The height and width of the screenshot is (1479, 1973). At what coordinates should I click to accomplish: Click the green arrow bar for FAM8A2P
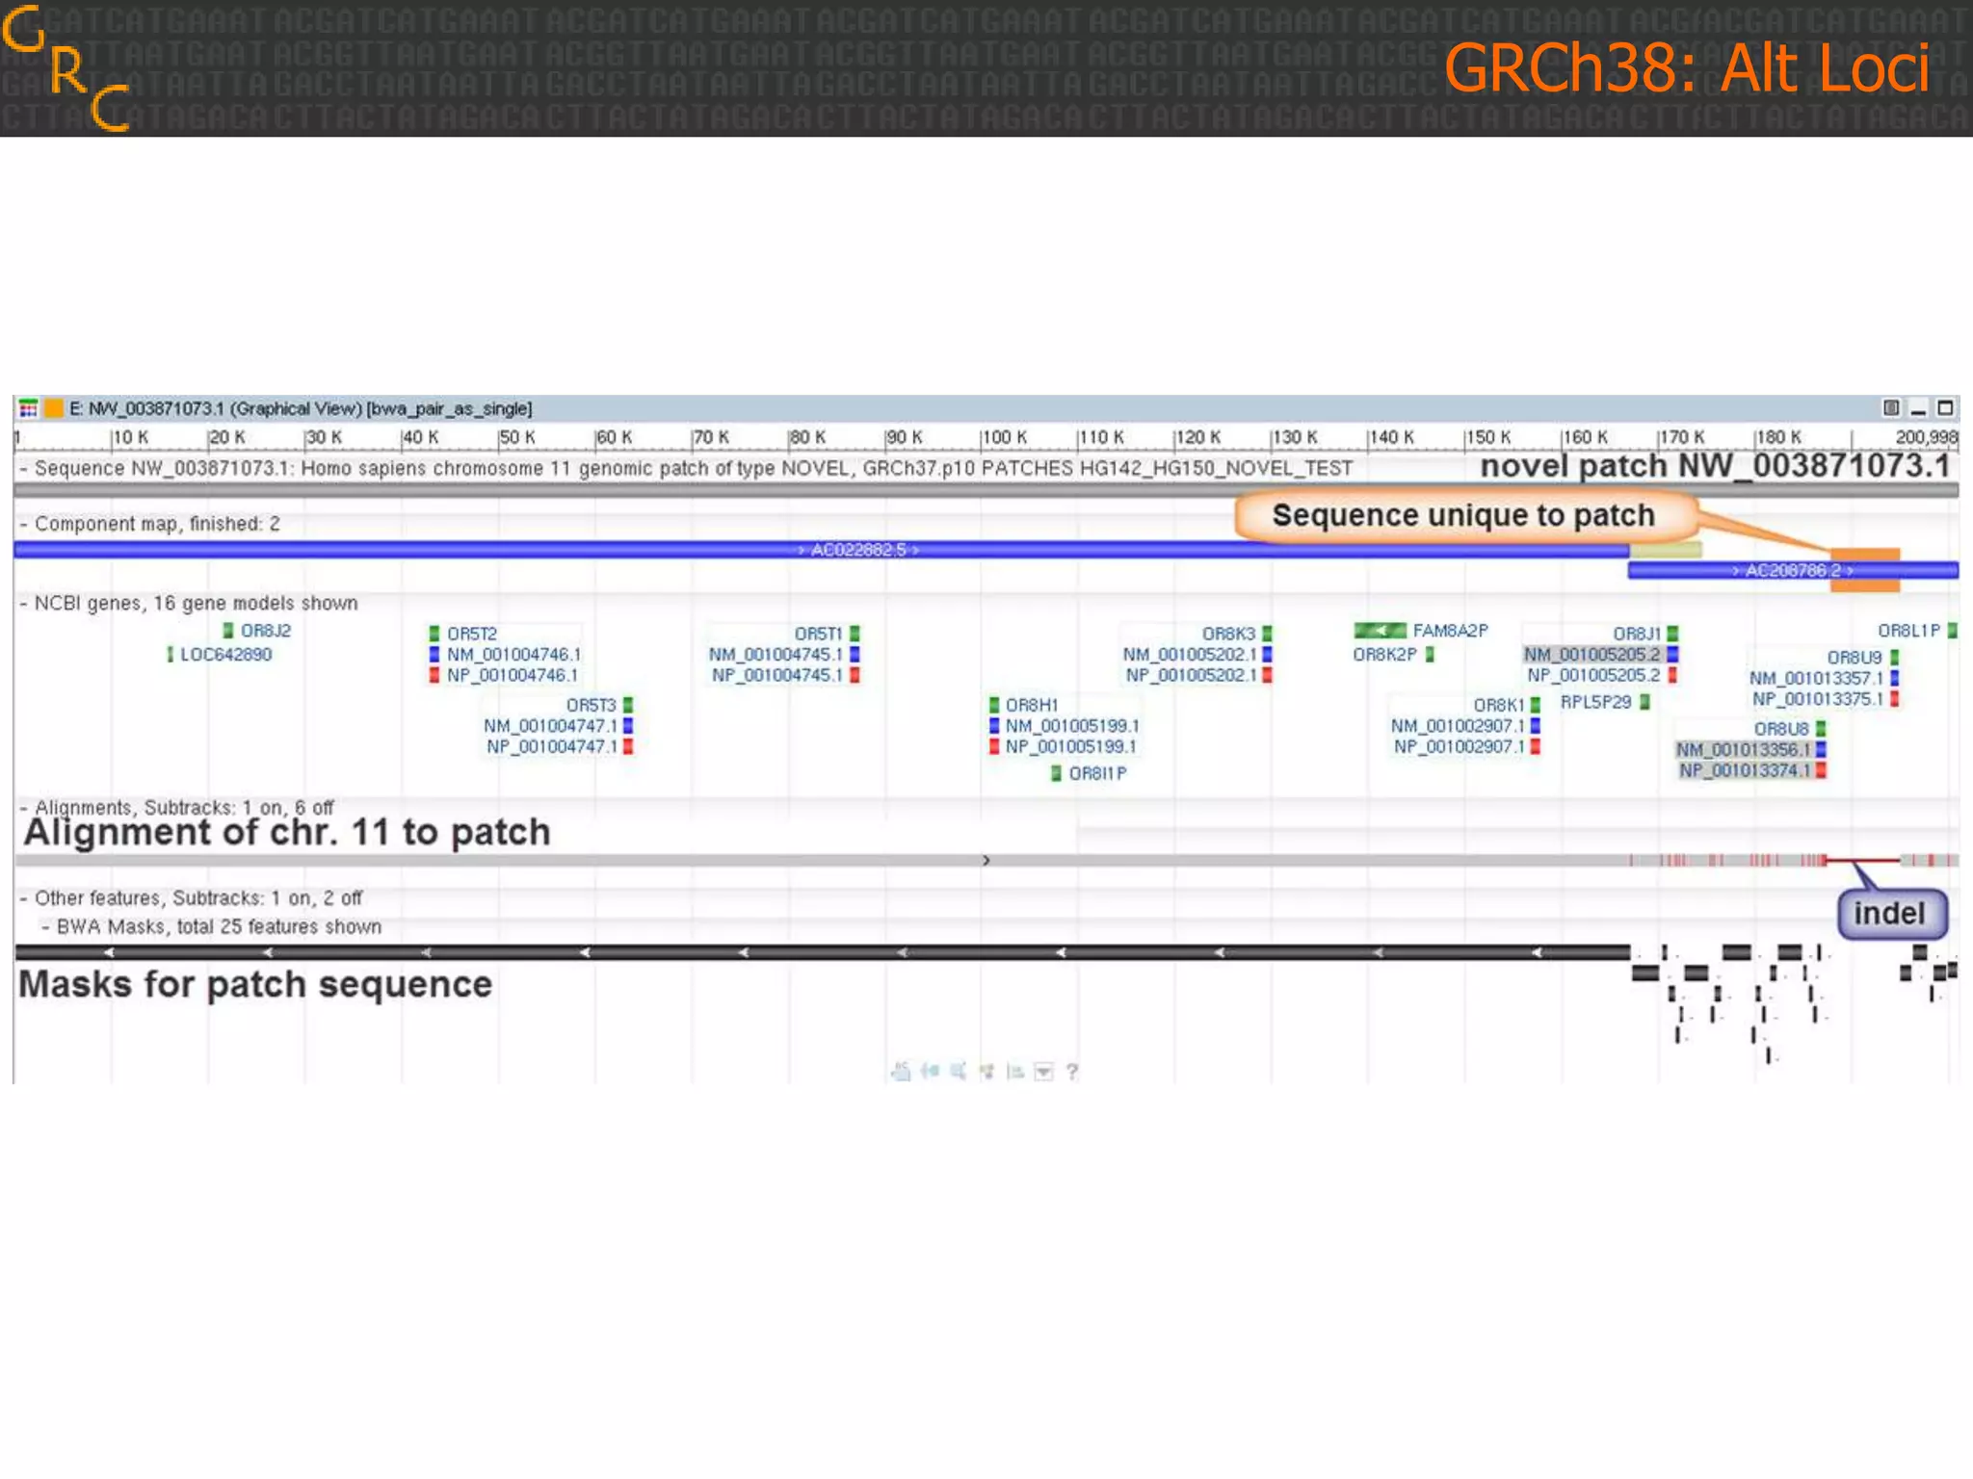1380,631
